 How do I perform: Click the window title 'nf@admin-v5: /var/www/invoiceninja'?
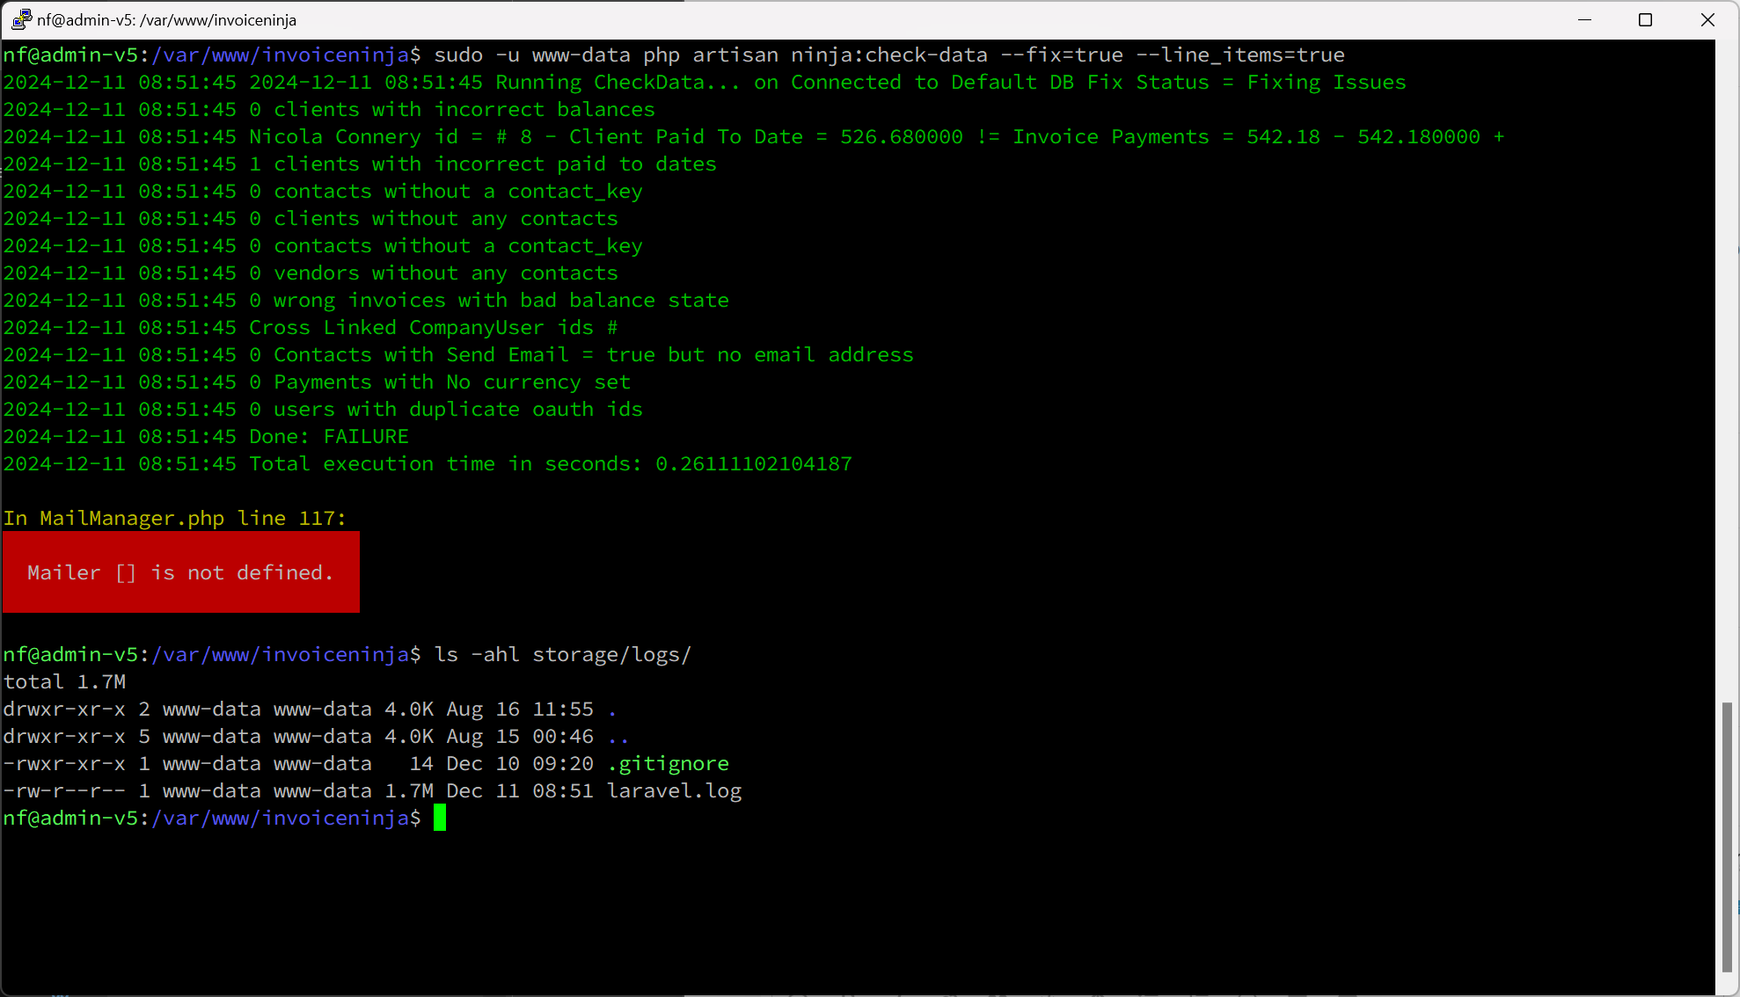[167, 19]
